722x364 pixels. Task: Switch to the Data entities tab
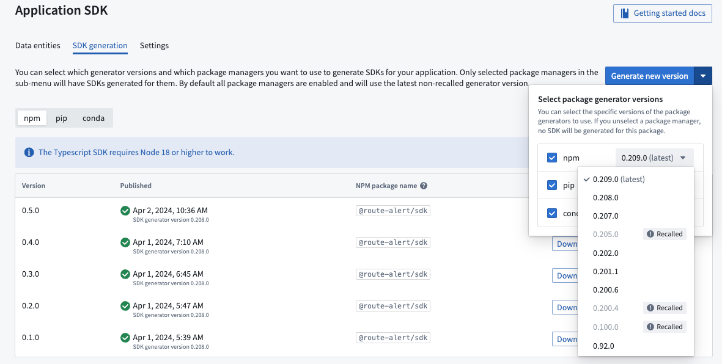click(38, 46)
